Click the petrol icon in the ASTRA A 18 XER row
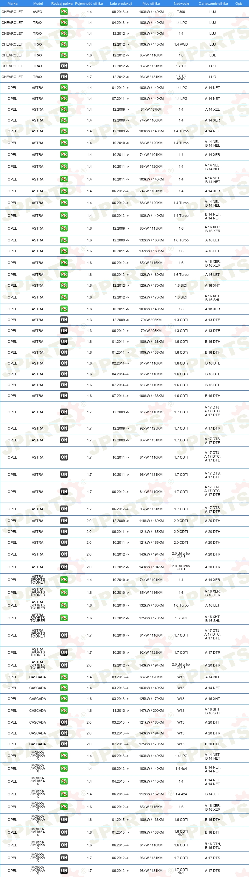The height and width of the screenshot is (877, 249). [x=64, y=309]
